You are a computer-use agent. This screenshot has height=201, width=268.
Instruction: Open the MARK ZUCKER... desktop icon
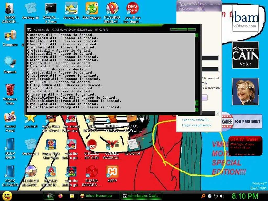(x=10, y=12)
